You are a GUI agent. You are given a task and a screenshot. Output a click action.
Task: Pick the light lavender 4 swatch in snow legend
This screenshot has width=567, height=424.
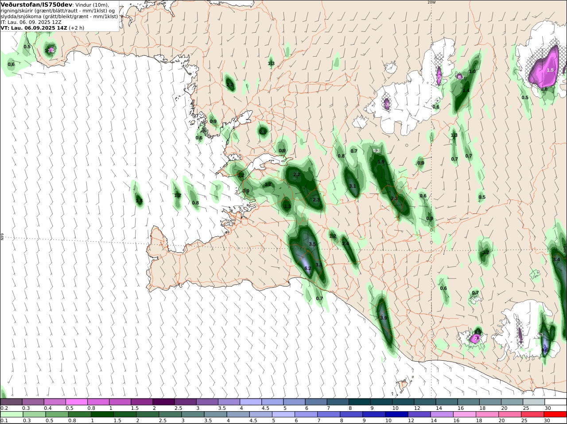(x=251, y=402)
